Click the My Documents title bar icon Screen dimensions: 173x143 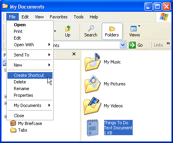(5, 6)
